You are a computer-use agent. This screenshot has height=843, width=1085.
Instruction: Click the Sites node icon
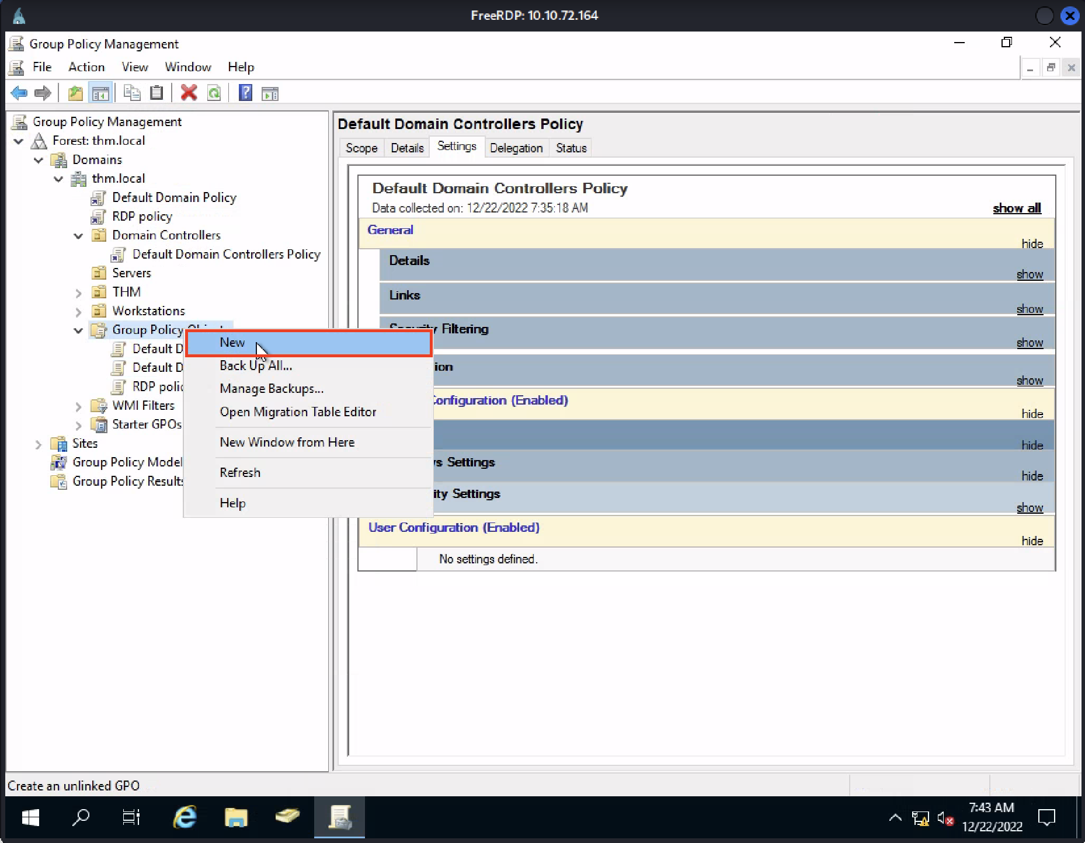(x=58, y=444)
